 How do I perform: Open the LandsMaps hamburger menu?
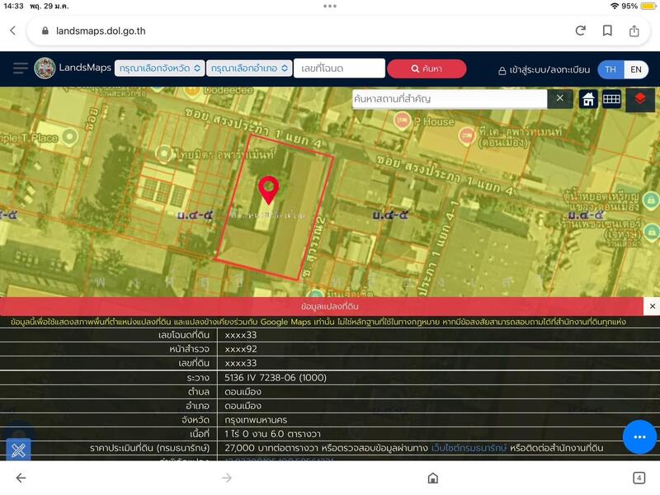(20, 68)
